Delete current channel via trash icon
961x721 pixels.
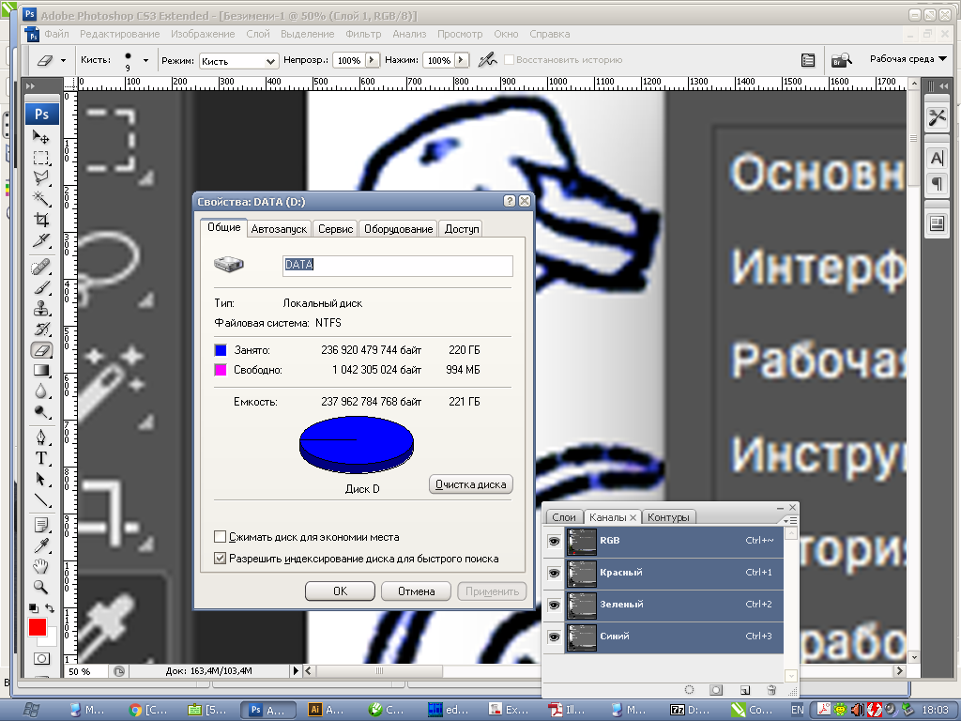771,690
